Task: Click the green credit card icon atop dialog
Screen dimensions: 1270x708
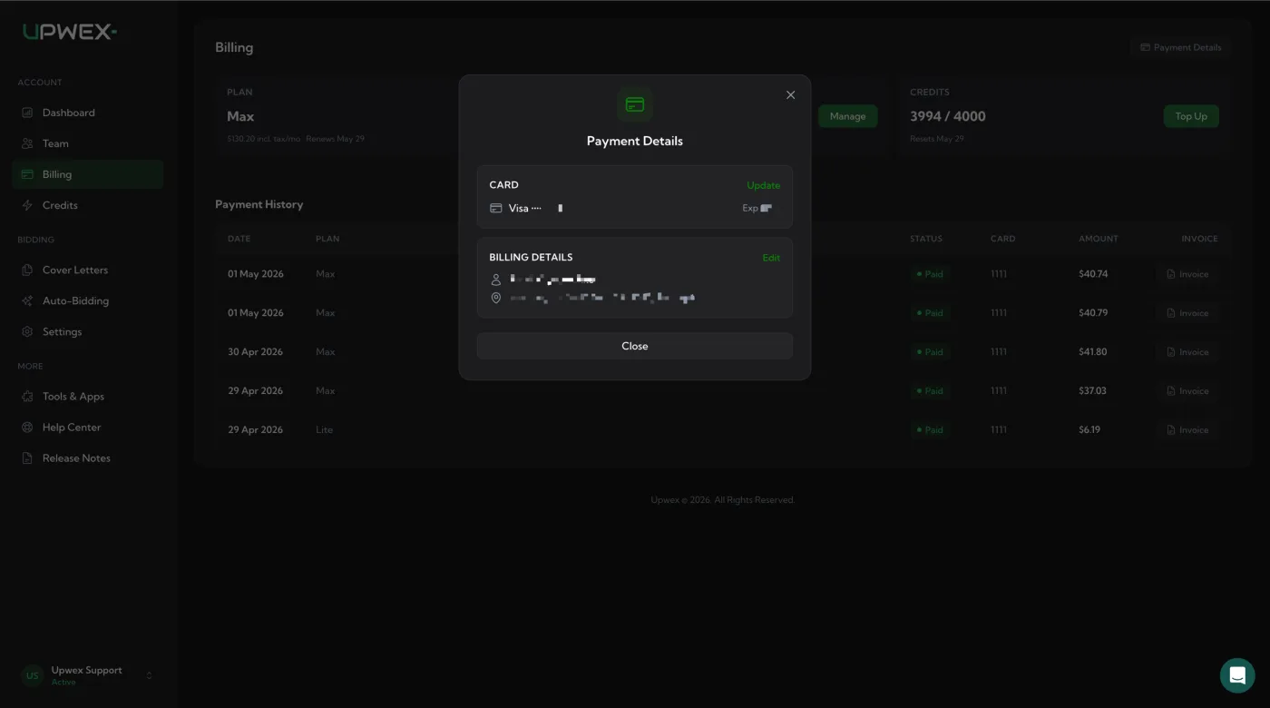Action: 635,105
